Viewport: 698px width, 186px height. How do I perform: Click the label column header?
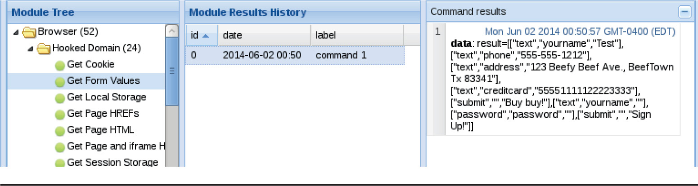(356, 35)
